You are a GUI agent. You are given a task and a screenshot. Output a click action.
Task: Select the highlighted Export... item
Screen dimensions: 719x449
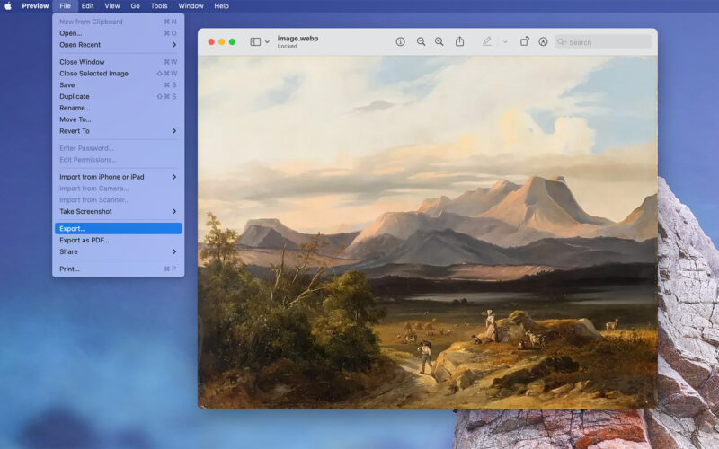pyautogui.click(x=119, y=228)
